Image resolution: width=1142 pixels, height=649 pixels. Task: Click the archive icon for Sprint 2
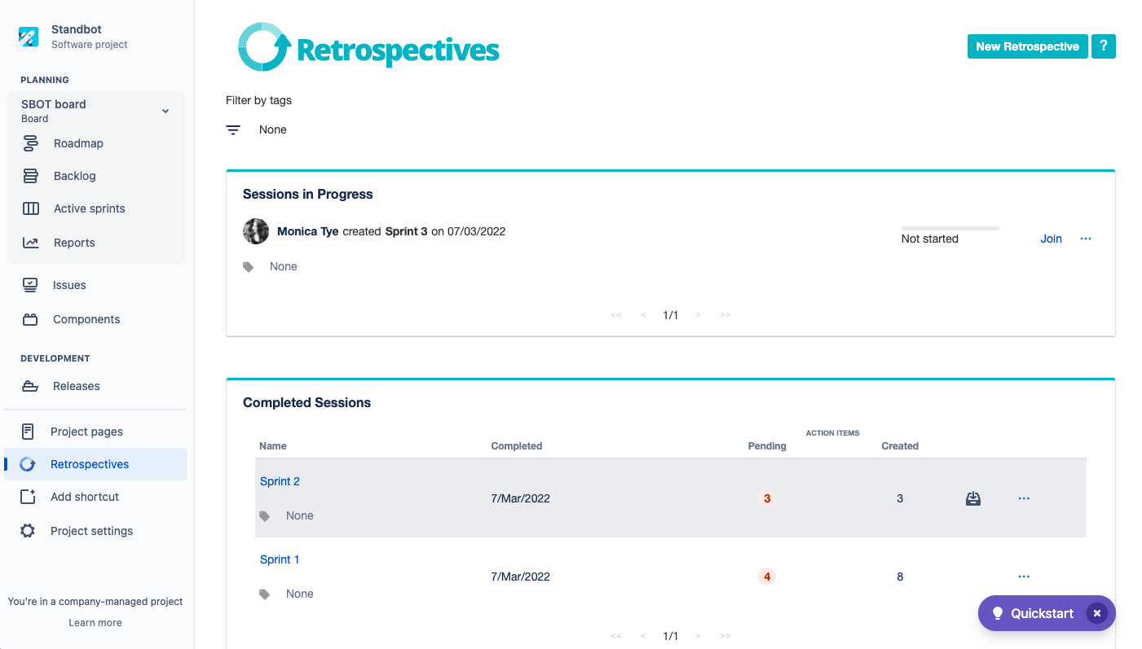[x=972, y=498]
